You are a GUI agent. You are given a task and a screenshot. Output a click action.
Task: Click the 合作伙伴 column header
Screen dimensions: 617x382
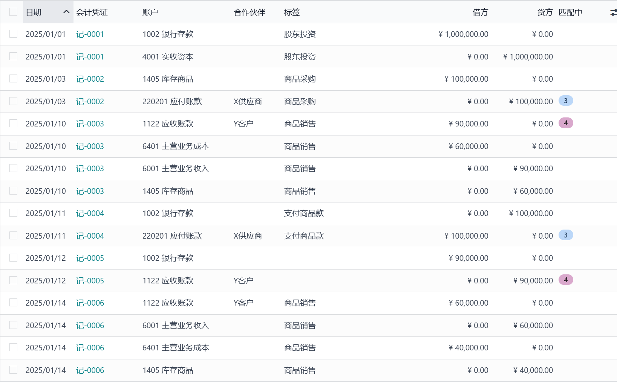[x=249, y=12]
